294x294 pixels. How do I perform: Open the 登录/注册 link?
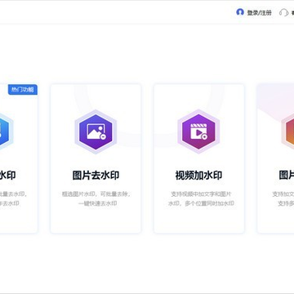click(259, 13)
